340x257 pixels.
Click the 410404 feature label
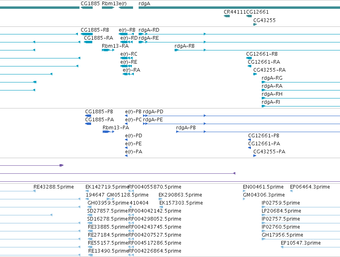click(139, 203)
